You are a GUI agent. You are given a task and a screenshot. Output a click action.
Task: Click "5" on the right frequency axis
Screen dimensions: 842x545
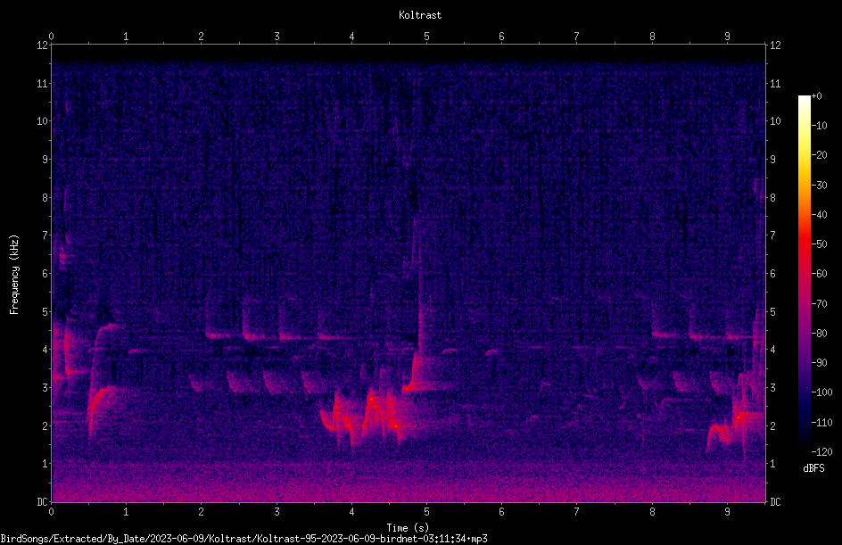pos(772,312)
